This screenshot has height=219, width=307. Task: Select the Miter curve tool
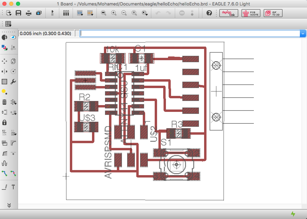13,143
